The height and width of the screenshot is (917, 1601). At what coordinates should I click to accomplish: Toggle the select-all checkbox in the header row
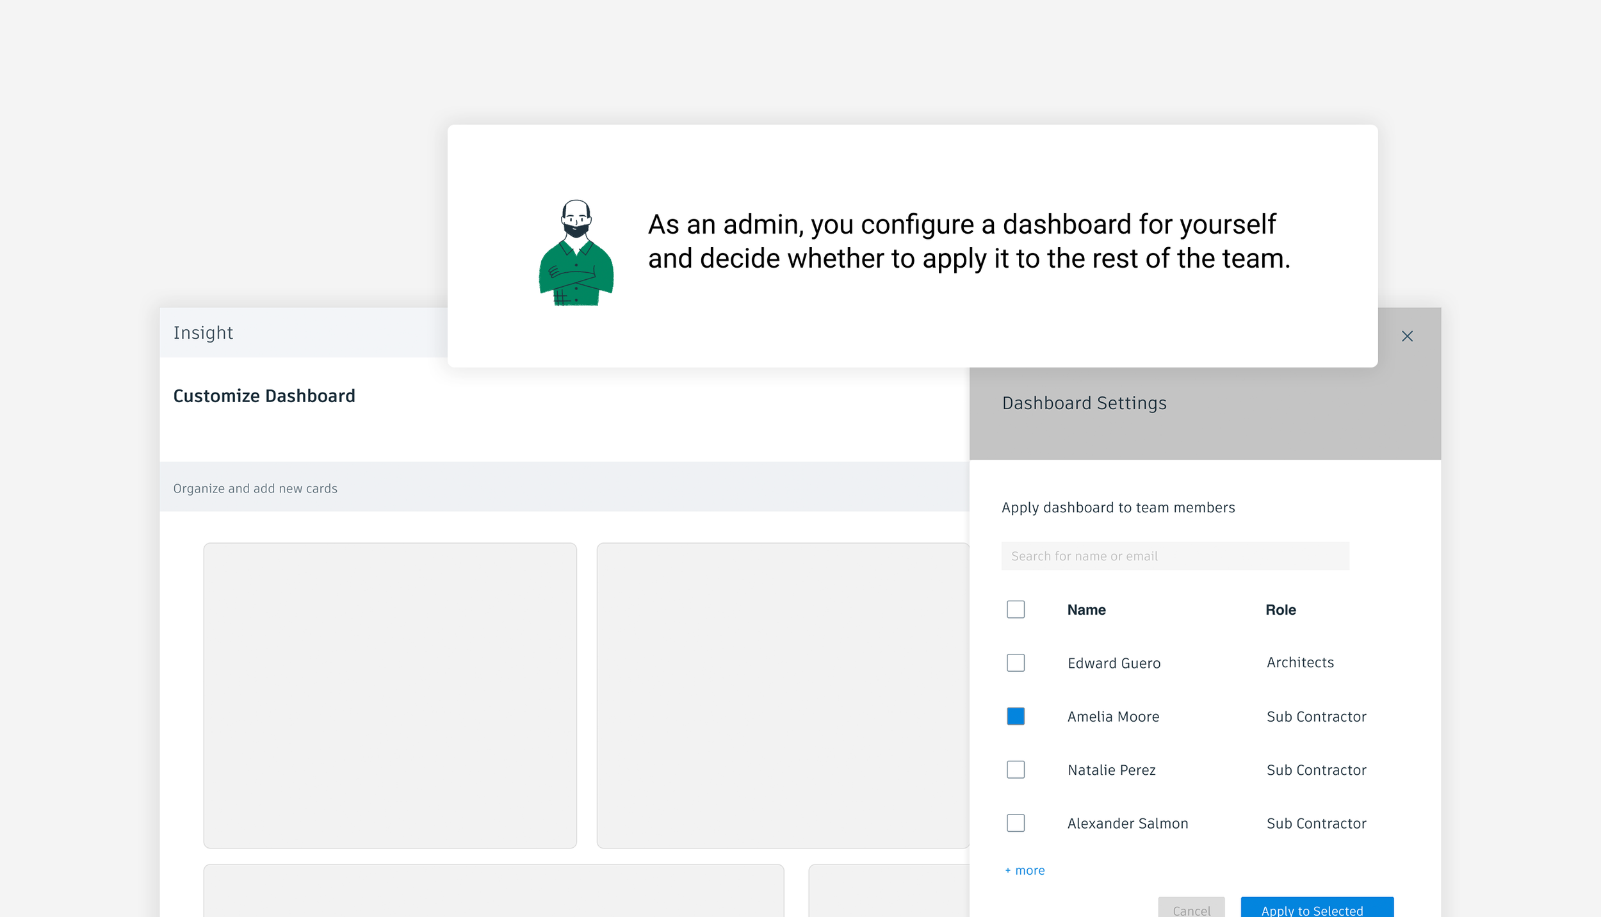click(1015, 609)
